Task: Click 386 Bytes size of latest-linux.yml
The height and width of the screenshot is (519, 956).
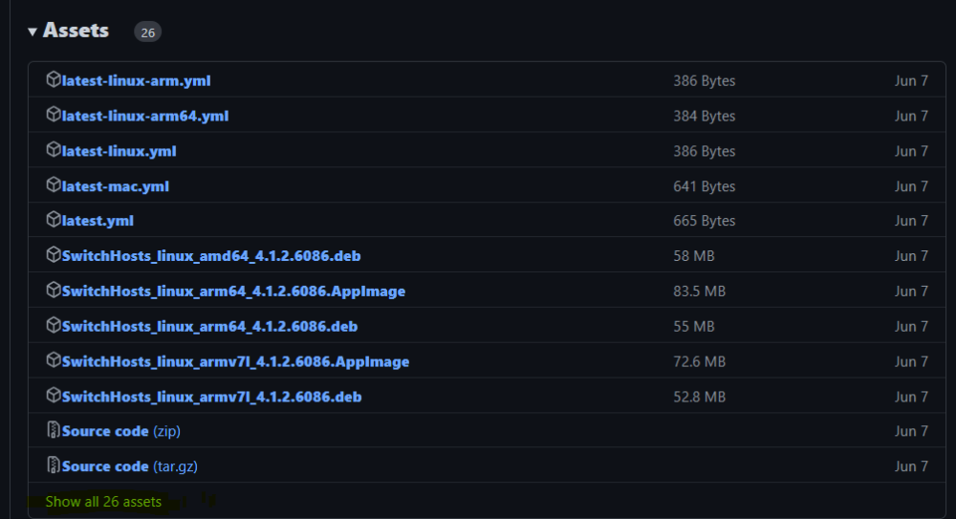Action: [x=705, y=151]
